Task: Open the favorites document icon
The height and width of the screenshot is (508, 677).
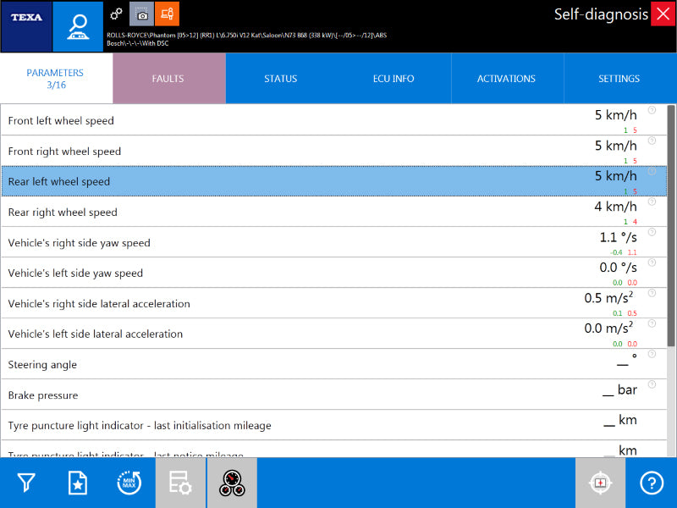Action: [78, 483]
